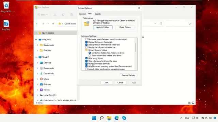218x122 pixels.
Task: Uncheck Hide empty drives
Action: (x=86, y=58)
